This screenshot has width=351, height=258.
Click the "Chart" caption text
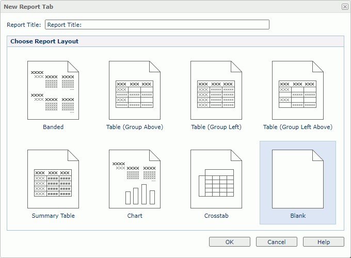coord(135,216)
